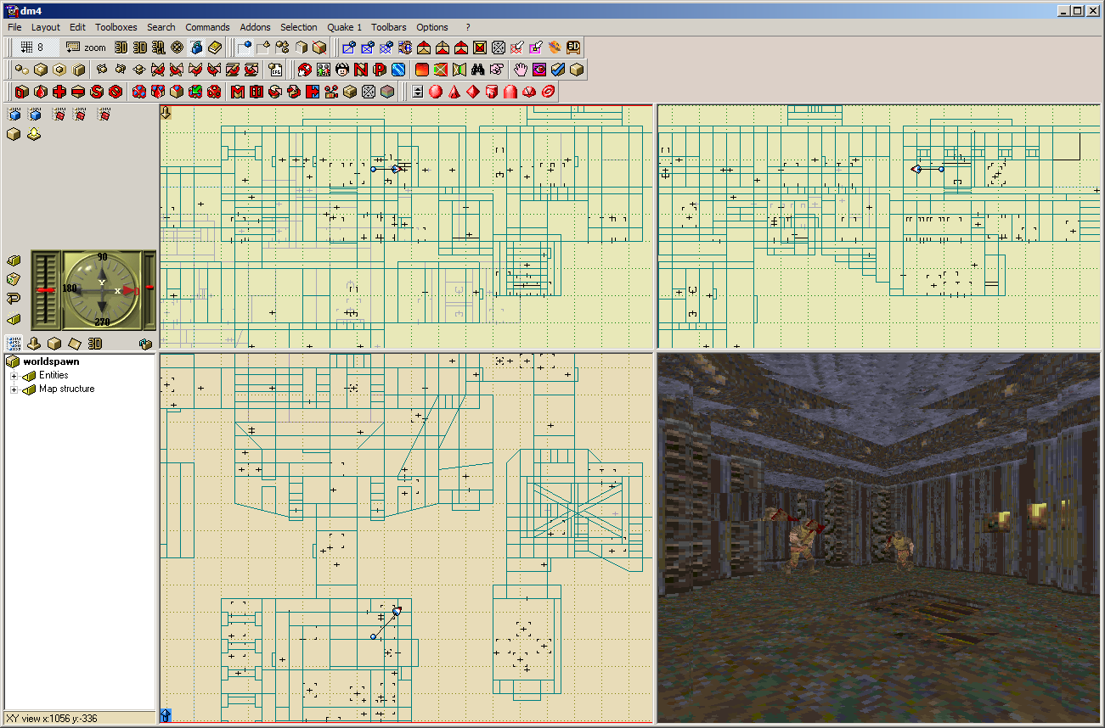Click the yellow light entity icon

pos(34,134)
